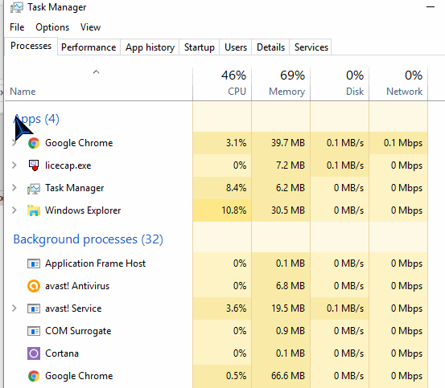Screen dimensions: 445x388
Task: Click the sort arrow above Name column
Action: point(97,72)
